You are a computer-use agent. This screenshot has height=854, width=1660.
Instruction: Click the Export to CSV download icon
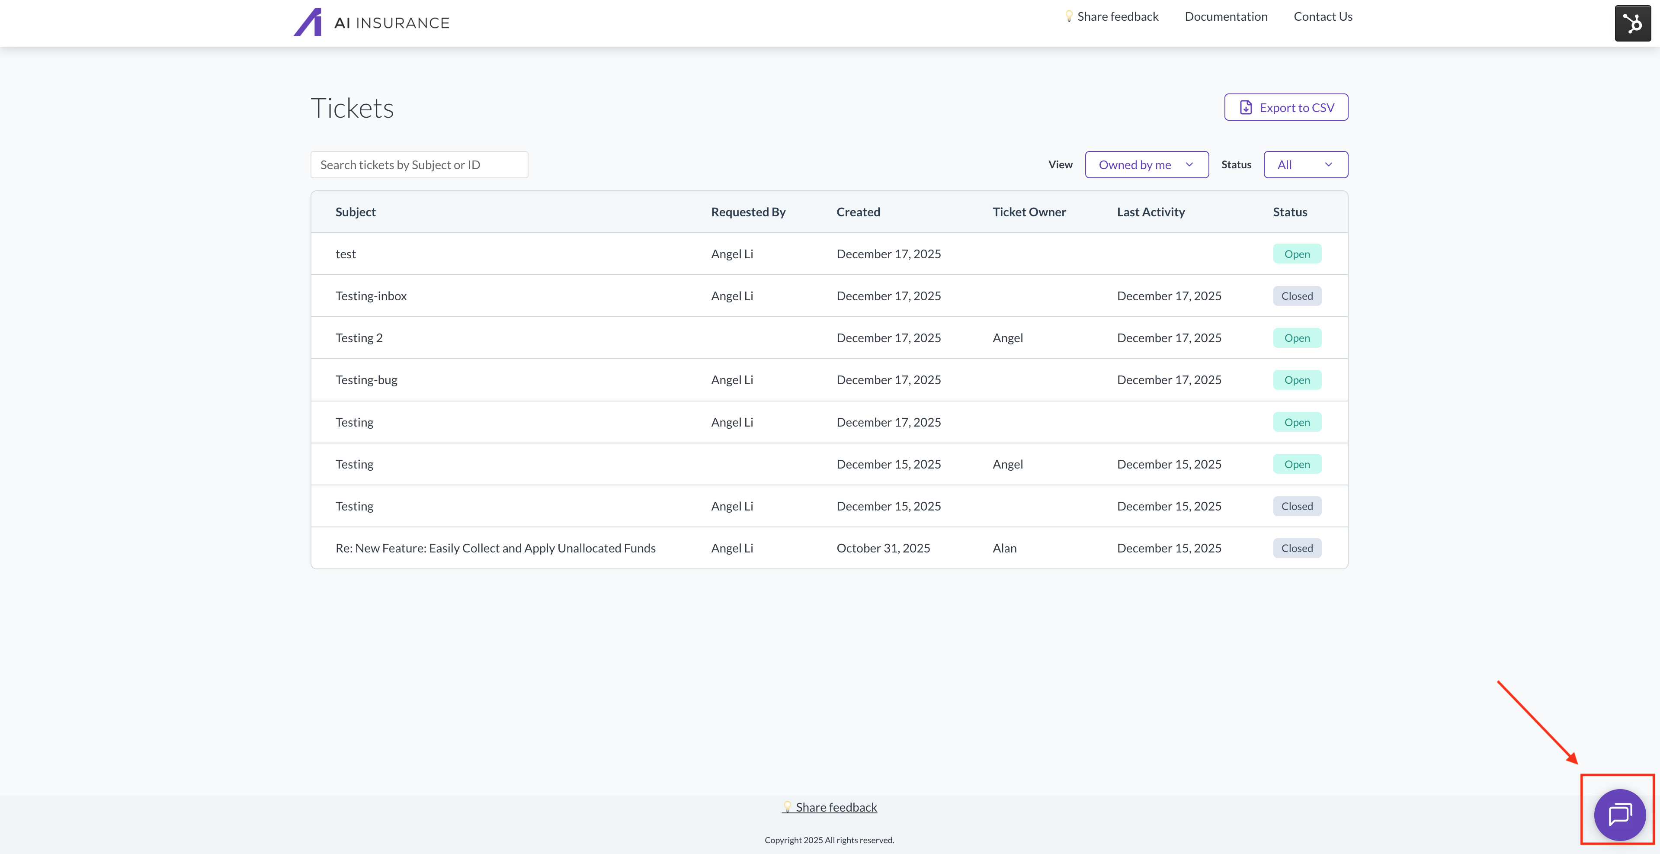coord(1246,108)
